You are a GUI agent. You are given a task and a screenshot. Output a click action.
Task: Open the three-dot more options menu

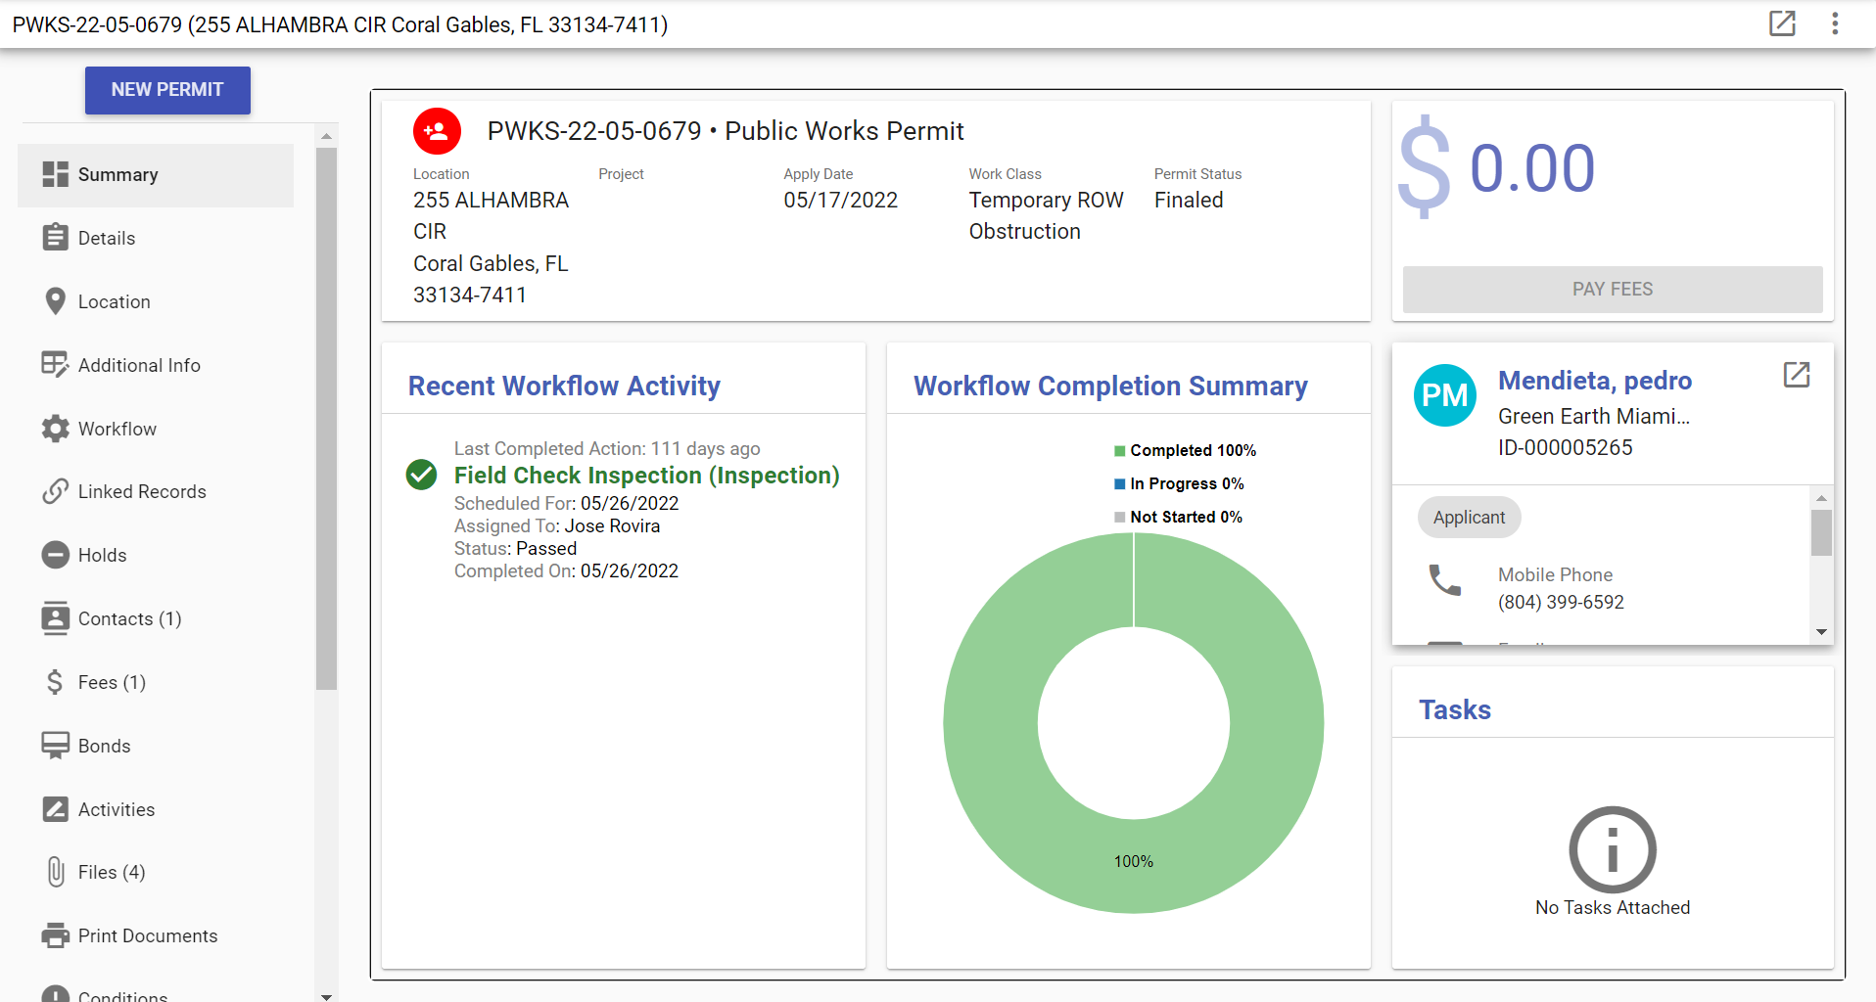[x=1835, y=23]
